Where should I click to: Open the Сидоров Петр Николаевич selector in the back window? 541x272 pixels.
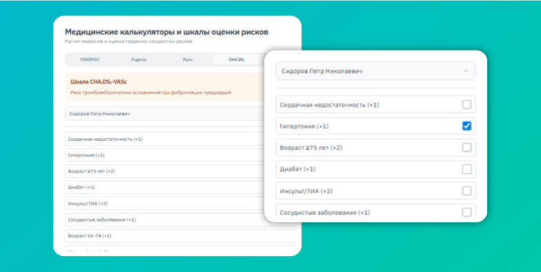click(164, 113)
